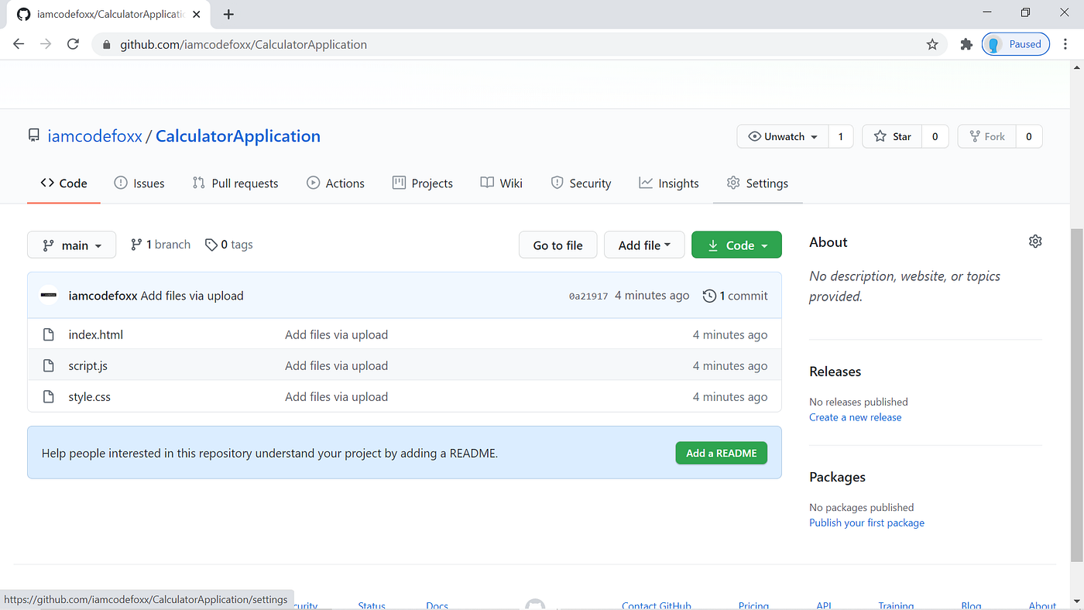This screenshot has width=1084, height=610.
Task: Open the Add file dropdown
Action: pos(644,245)
